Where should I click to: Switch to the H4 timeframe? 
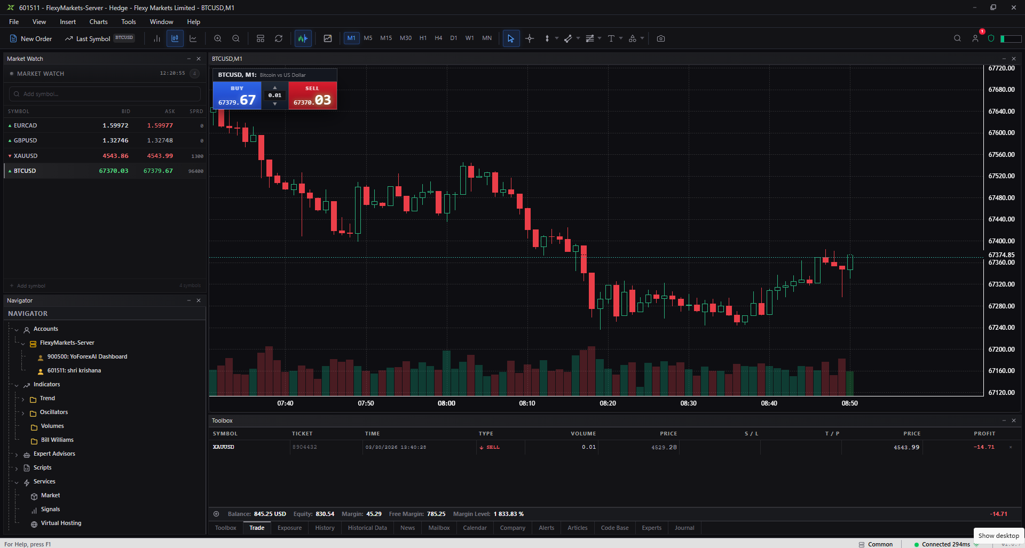pyautogui.click(x=438, y=38)
